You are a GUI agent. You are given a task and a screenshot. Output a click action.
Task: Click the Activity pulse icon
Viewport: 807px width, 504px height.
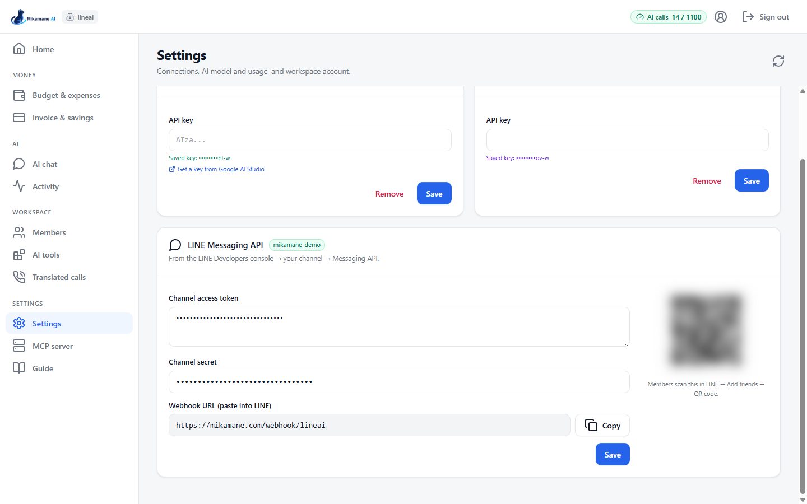pos(19,186)
